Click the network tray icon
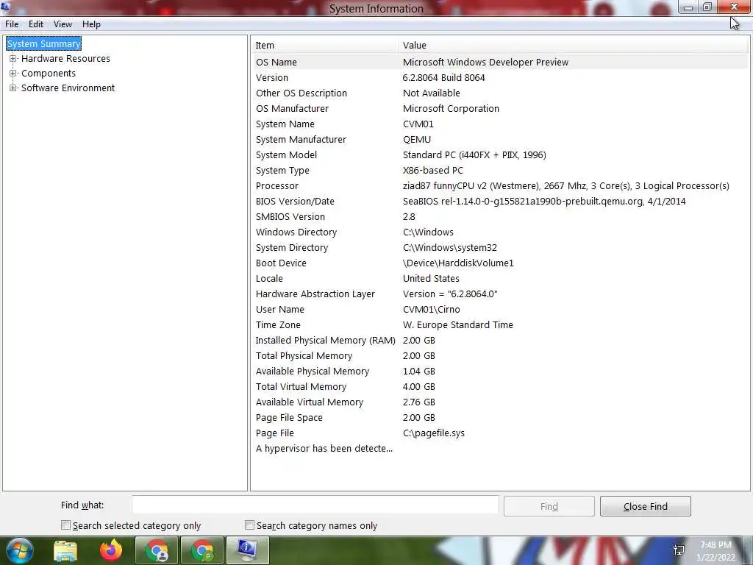This screenshot has height=565, width=753. (679, 550)
